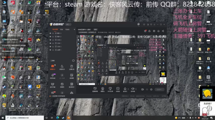Add 摄像头 camera source
Image resolution: width=215 pixels, height=120 pixels.
pyautogui.click(x=103, y=90)
